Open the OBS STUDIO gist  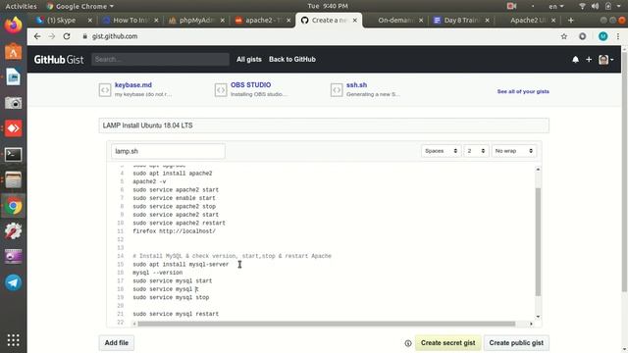pos(250,85)
